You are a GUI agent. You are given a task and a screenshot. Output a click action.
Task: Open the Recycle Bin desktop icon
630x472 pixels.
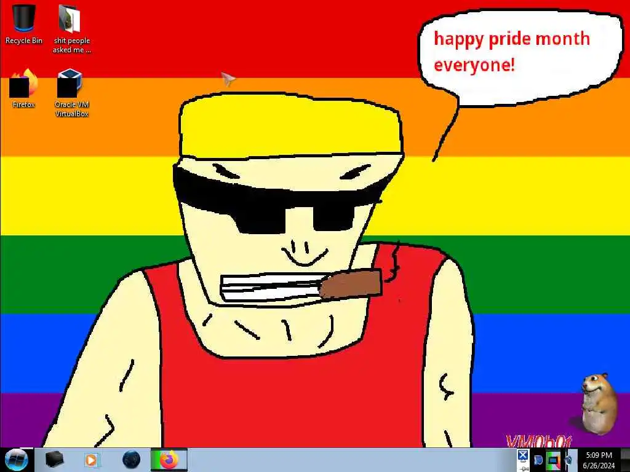tap(23, 23)
